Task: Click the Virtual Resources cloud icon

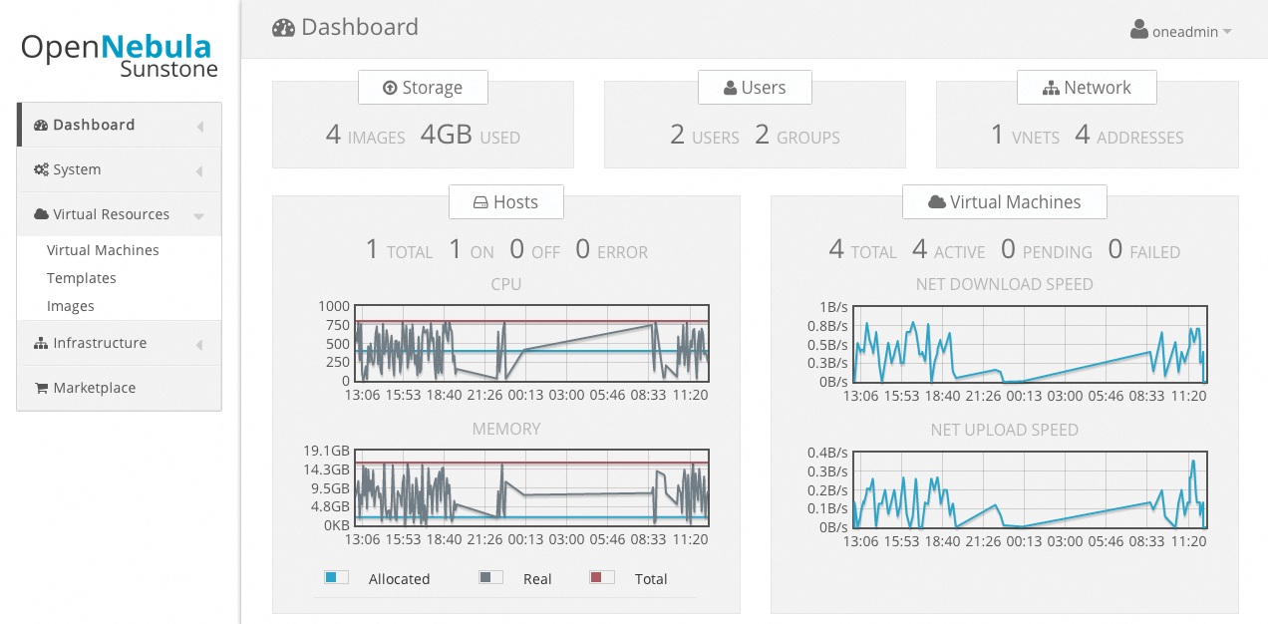Action: tap(42, 213)
